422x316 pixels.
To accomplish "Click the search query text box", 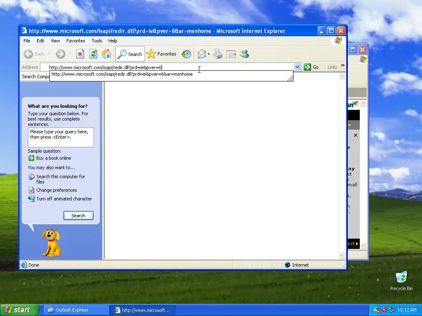I will 61,137.
